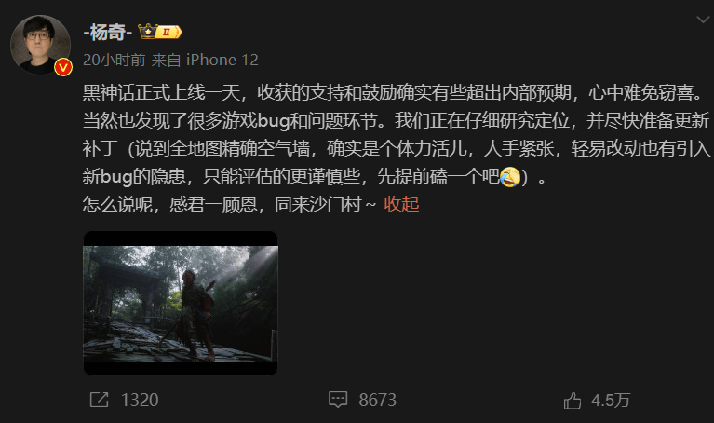
Task: Toggle the thumbs-up like icon
Action: tap(573, 401)
